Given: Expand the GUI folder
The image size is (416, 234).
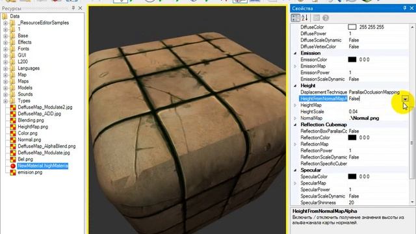Looking at the screenshot, I should pyautogui.click(x=5, y=55).
